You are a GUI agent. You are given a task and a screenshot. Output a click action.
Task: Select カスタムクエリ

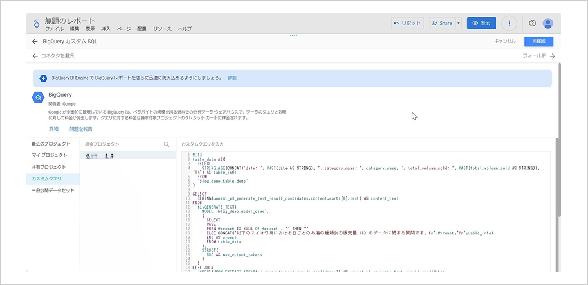point(53,179)
